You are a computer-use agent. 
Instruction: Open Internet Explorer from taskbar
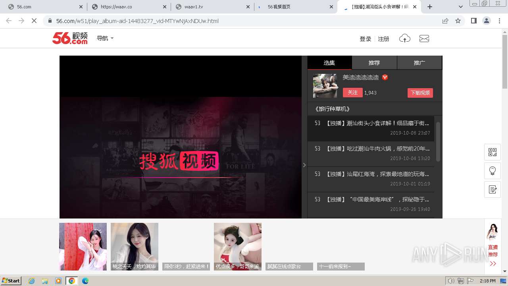31,281
